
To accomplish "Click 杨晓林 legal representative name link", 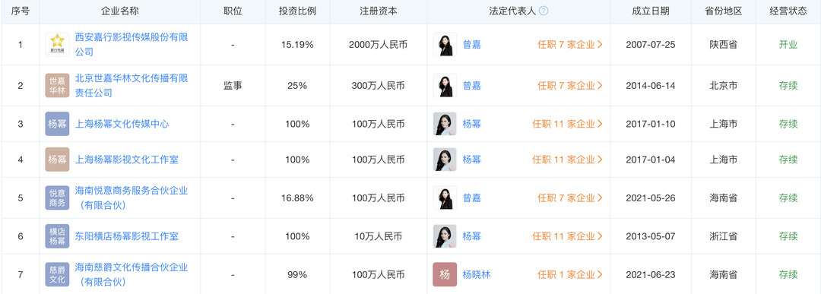I will [x=477, y=274].
